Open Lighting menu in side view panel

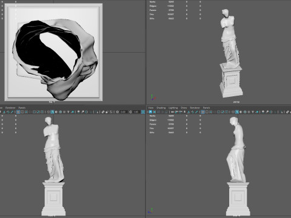point(173,108)
